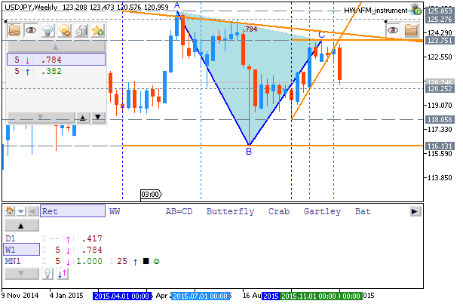Click the 118.058 price label
The height and width of the screenshot is (304, 463).
(440, 120)
